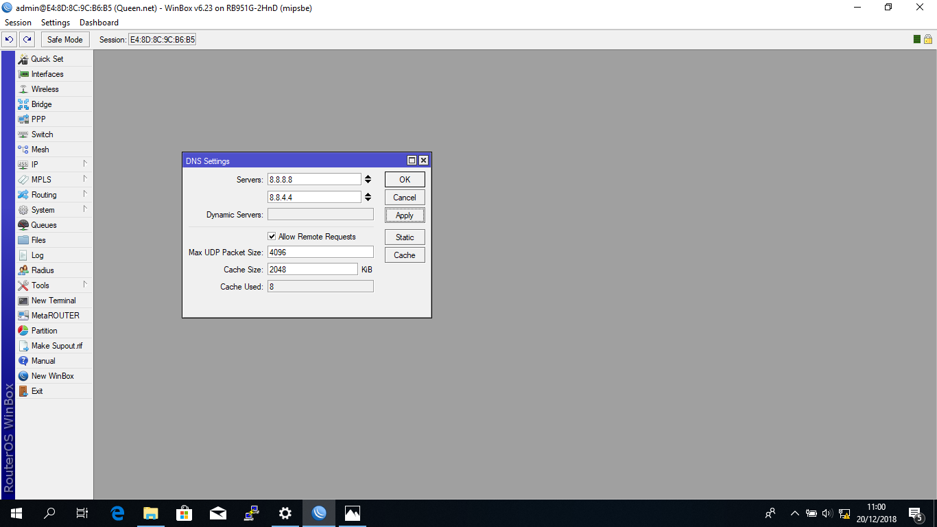Click the Cache Size field
Screen dimensions: 937x527
(x=313, y=269)
